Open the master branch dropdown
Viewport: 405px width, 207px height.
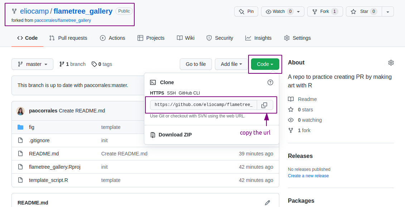point(32,64)
